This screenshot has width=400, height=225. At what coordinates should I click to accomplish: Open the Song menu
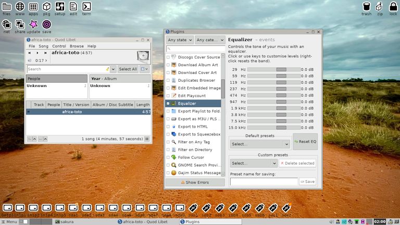pos(43,46)
